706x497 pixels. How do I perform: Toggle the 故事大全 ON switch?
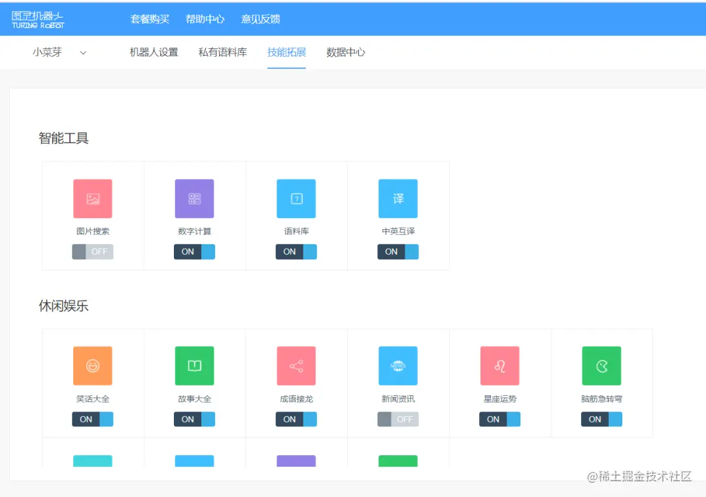click(195, 419)
